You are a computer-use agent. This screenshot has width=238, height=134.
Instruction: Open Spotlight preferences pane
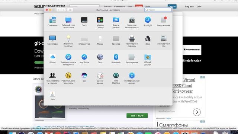click(148, 22)
